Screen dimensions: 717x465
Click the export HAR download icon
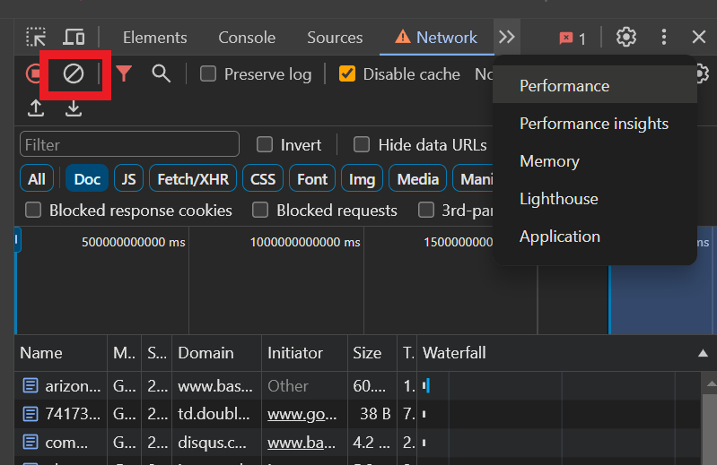(74, 108)
